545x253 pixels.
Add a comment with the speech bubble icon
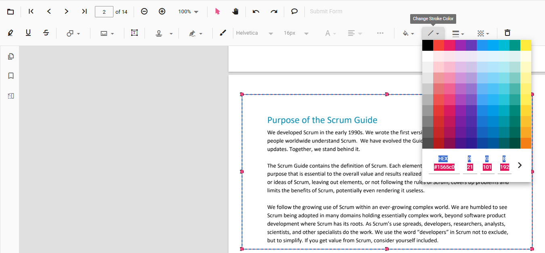pos(294,12)
